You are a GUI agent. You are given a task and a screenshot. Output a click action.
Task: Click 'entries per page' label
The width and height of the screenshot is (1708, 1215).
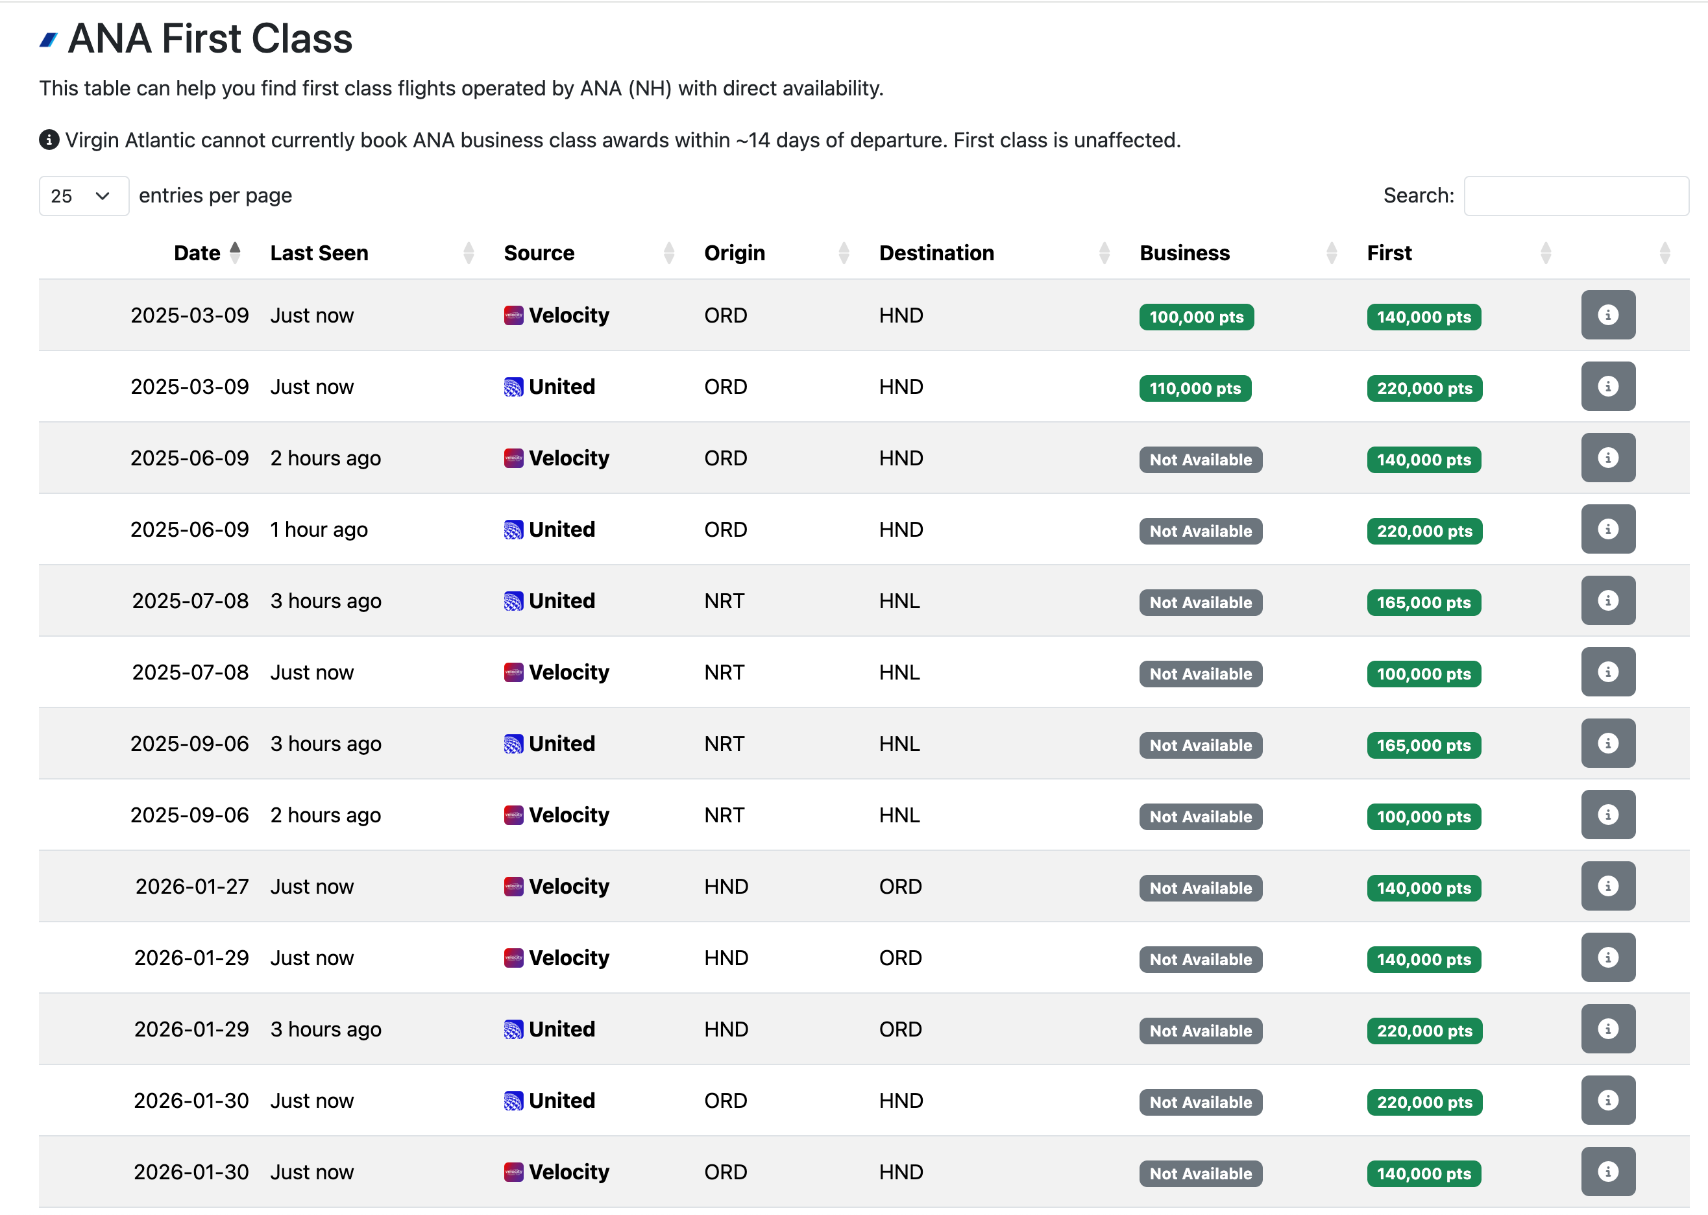[x=215, y=196]
